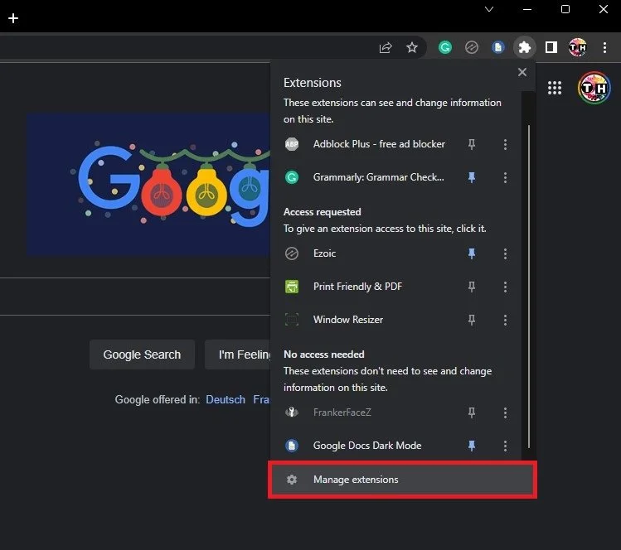Open more options for Google Docs Dark Mode
The image size is (621, 550).
pos(505,446)
